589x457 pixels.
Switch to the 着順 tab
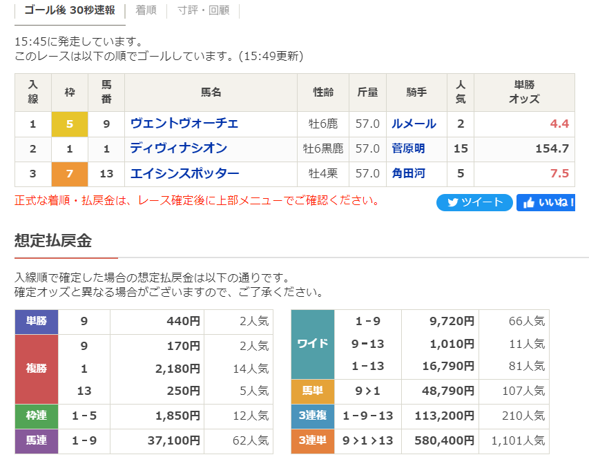pos(146,10)
